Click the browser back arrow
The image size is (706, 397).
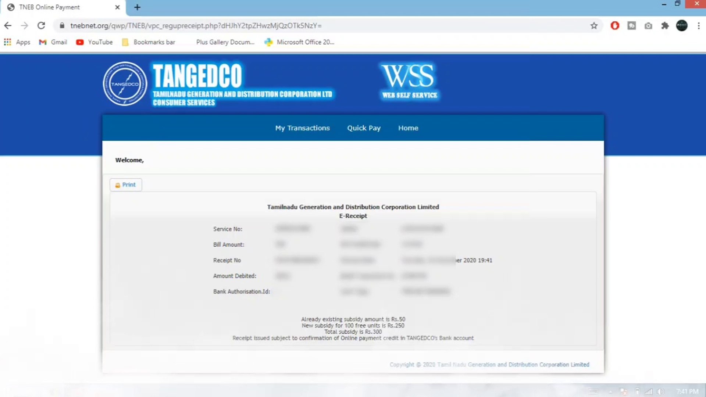8,26
